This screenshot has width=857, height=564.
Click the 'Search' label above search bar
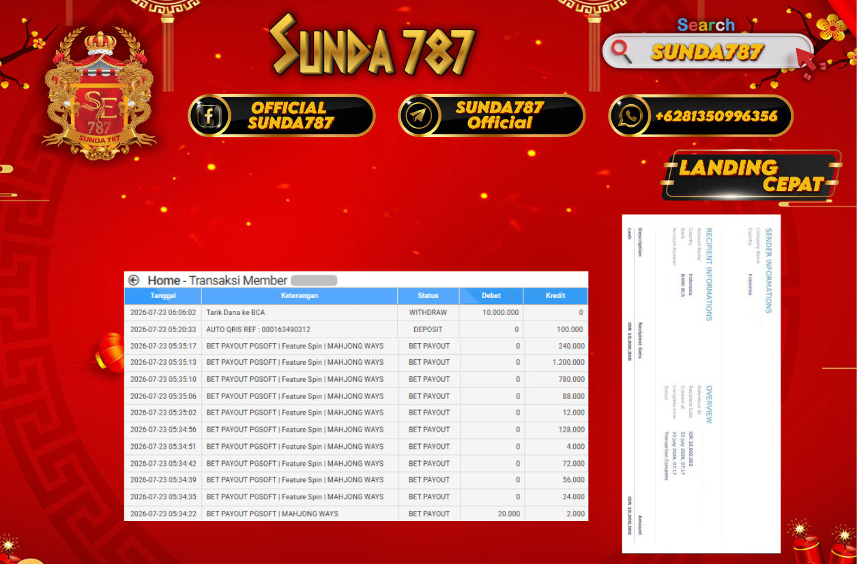pos(706,25)
